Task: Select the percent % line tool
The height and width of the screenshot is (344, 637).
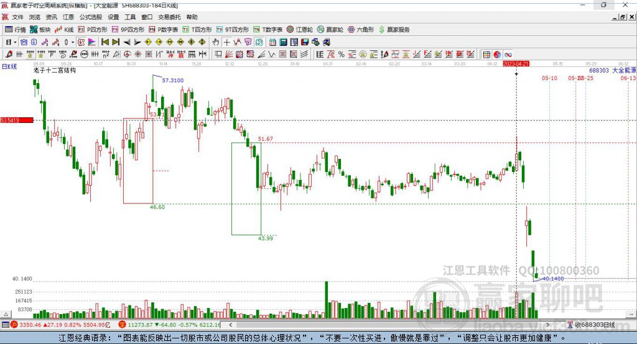Action: (342, 55)
